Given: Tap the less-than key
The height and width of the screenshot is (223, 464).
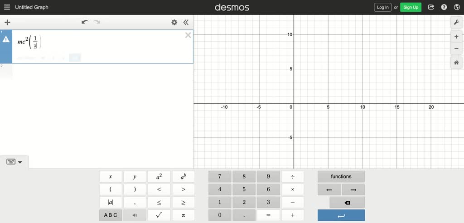Looking at the screenshot, I should tap(159, 189).
